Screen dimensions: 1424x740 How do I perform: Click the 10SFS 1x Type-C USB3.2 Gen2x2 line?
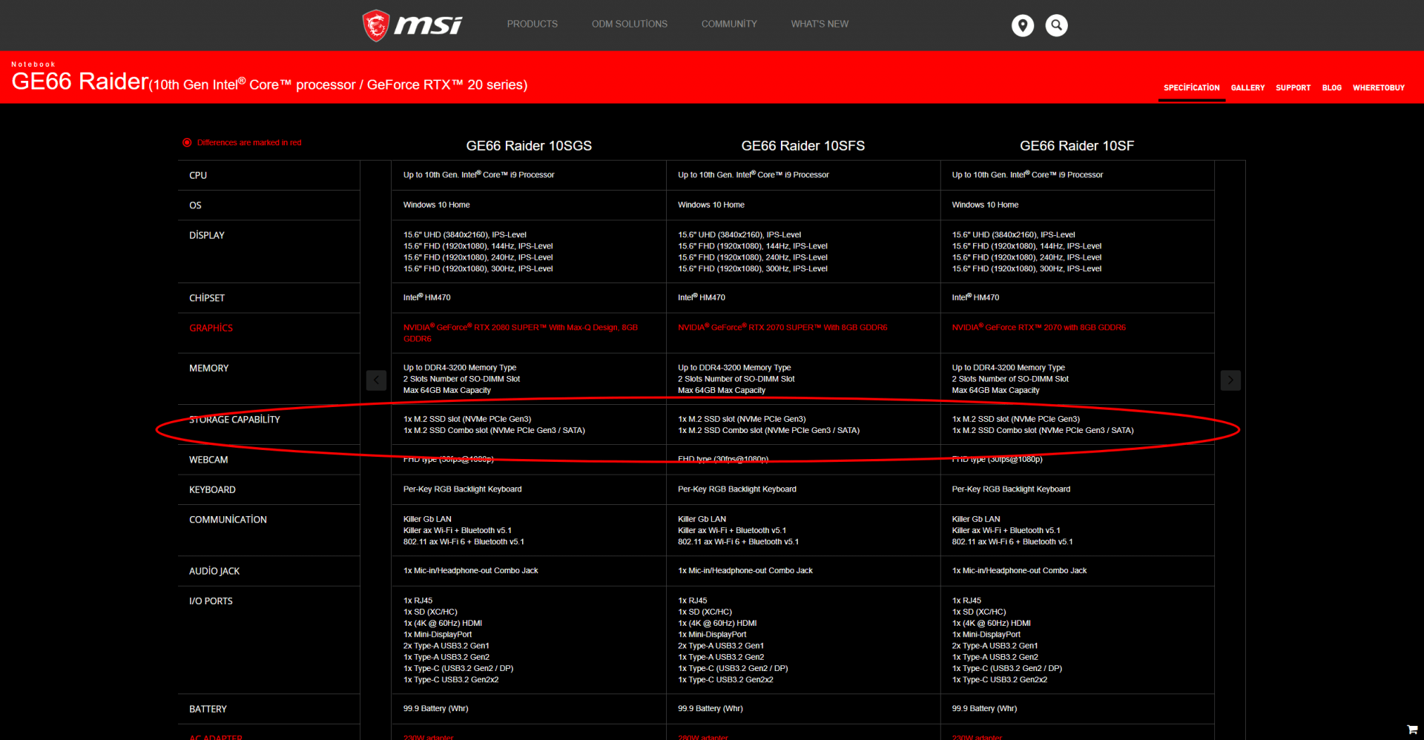(x=725, y=679)
